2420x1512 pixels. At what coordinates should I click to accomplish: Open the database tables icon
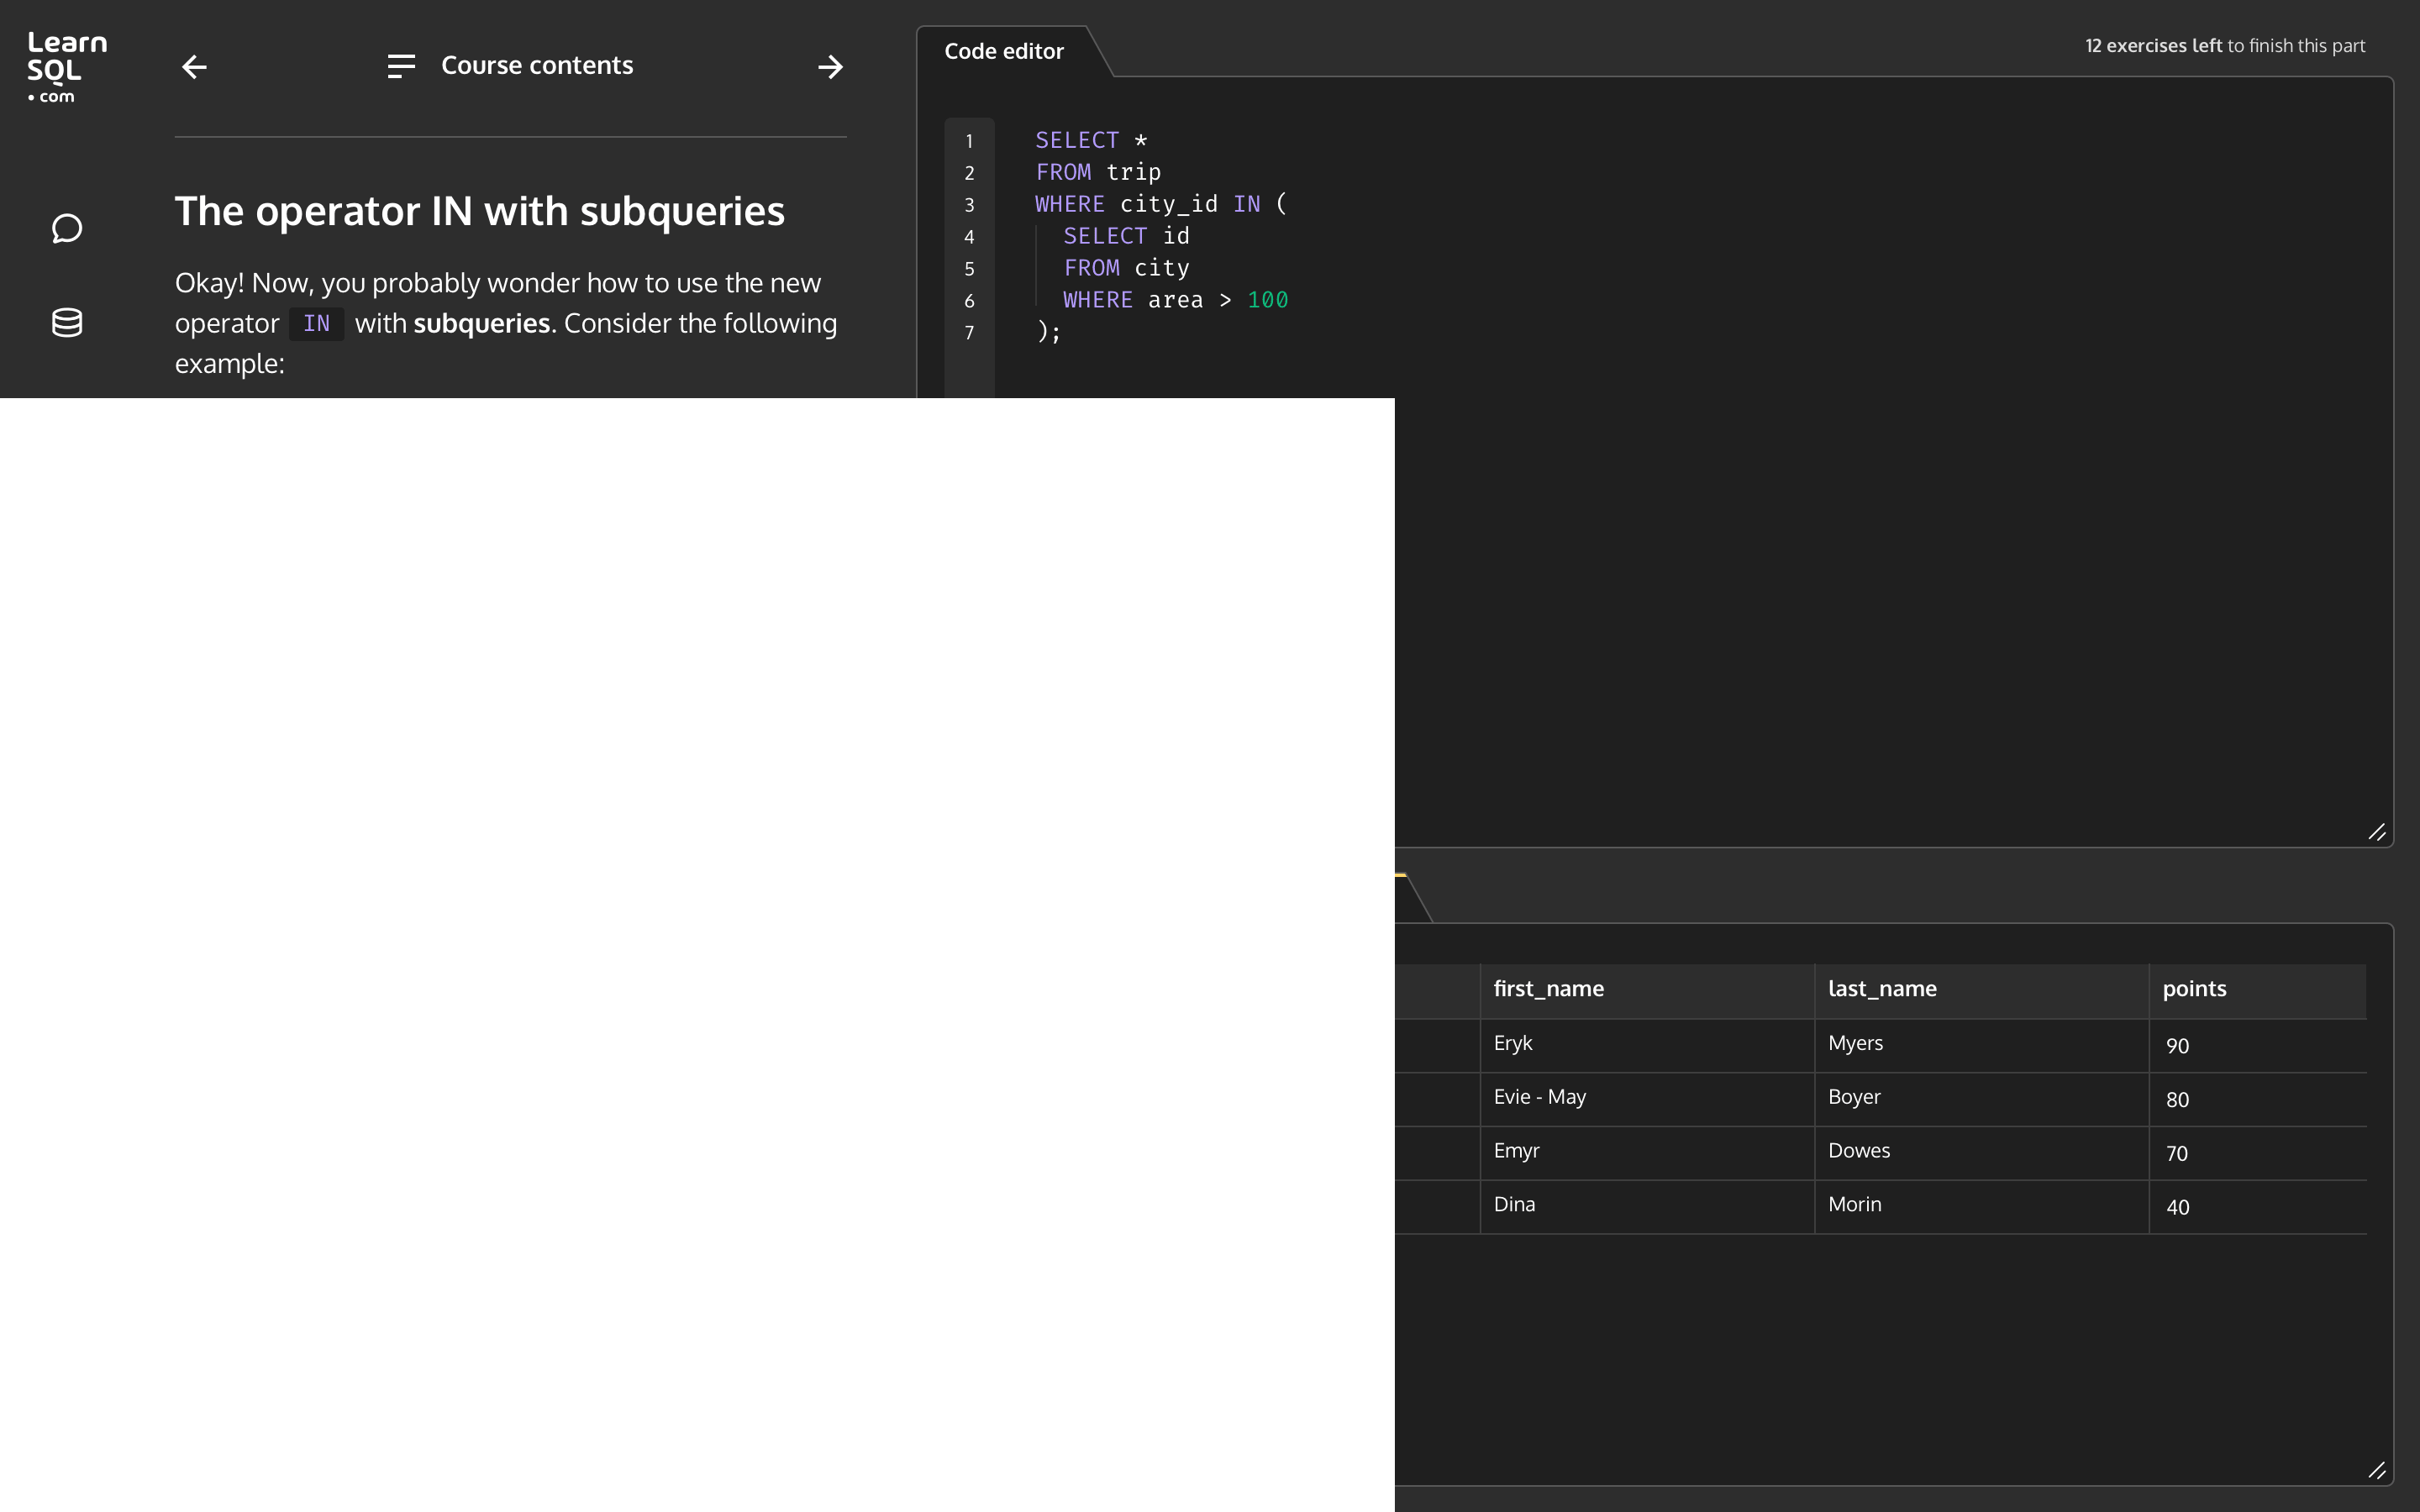(x=67, y=322)
